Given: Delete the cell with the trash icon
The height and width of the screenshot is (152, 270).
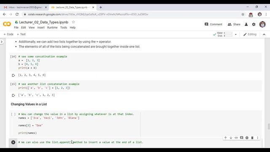Looking at the screenshot, I should tap(252, 138).
